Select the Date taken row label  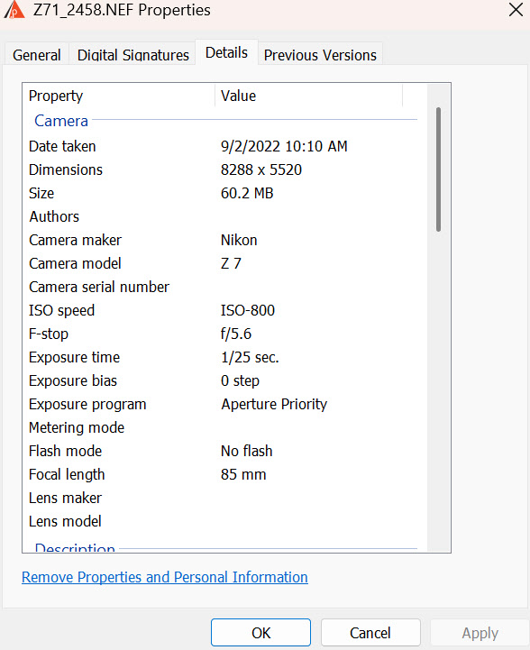(x=62, y=146)
